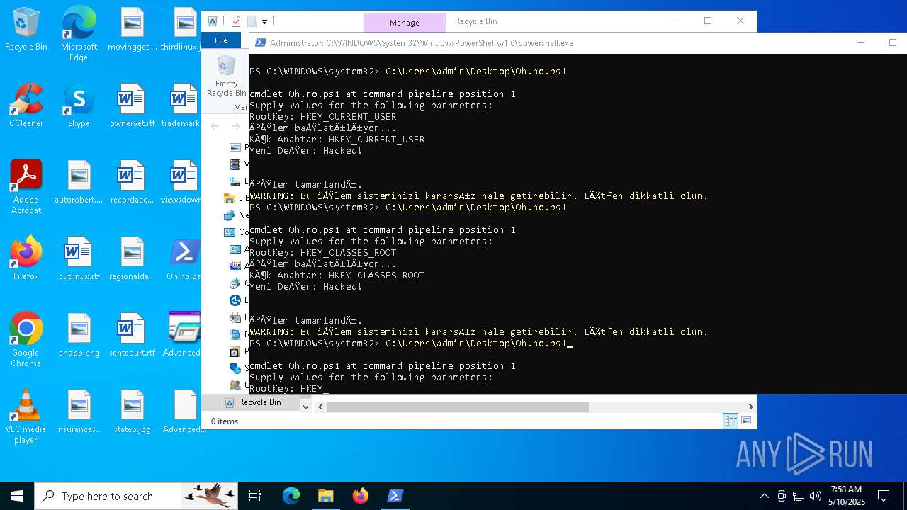This screenshot has width=907, height=510.
Task: Select the recordacc document icon
Action: [132, 183]
